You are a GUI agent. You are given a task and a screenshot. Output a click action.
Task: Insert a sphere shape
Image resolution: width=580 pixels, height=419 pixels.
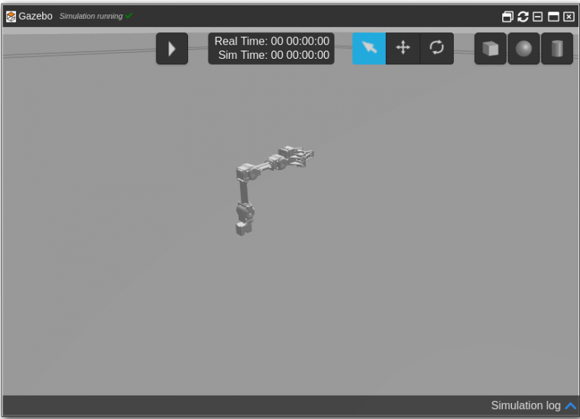point(524,48)
